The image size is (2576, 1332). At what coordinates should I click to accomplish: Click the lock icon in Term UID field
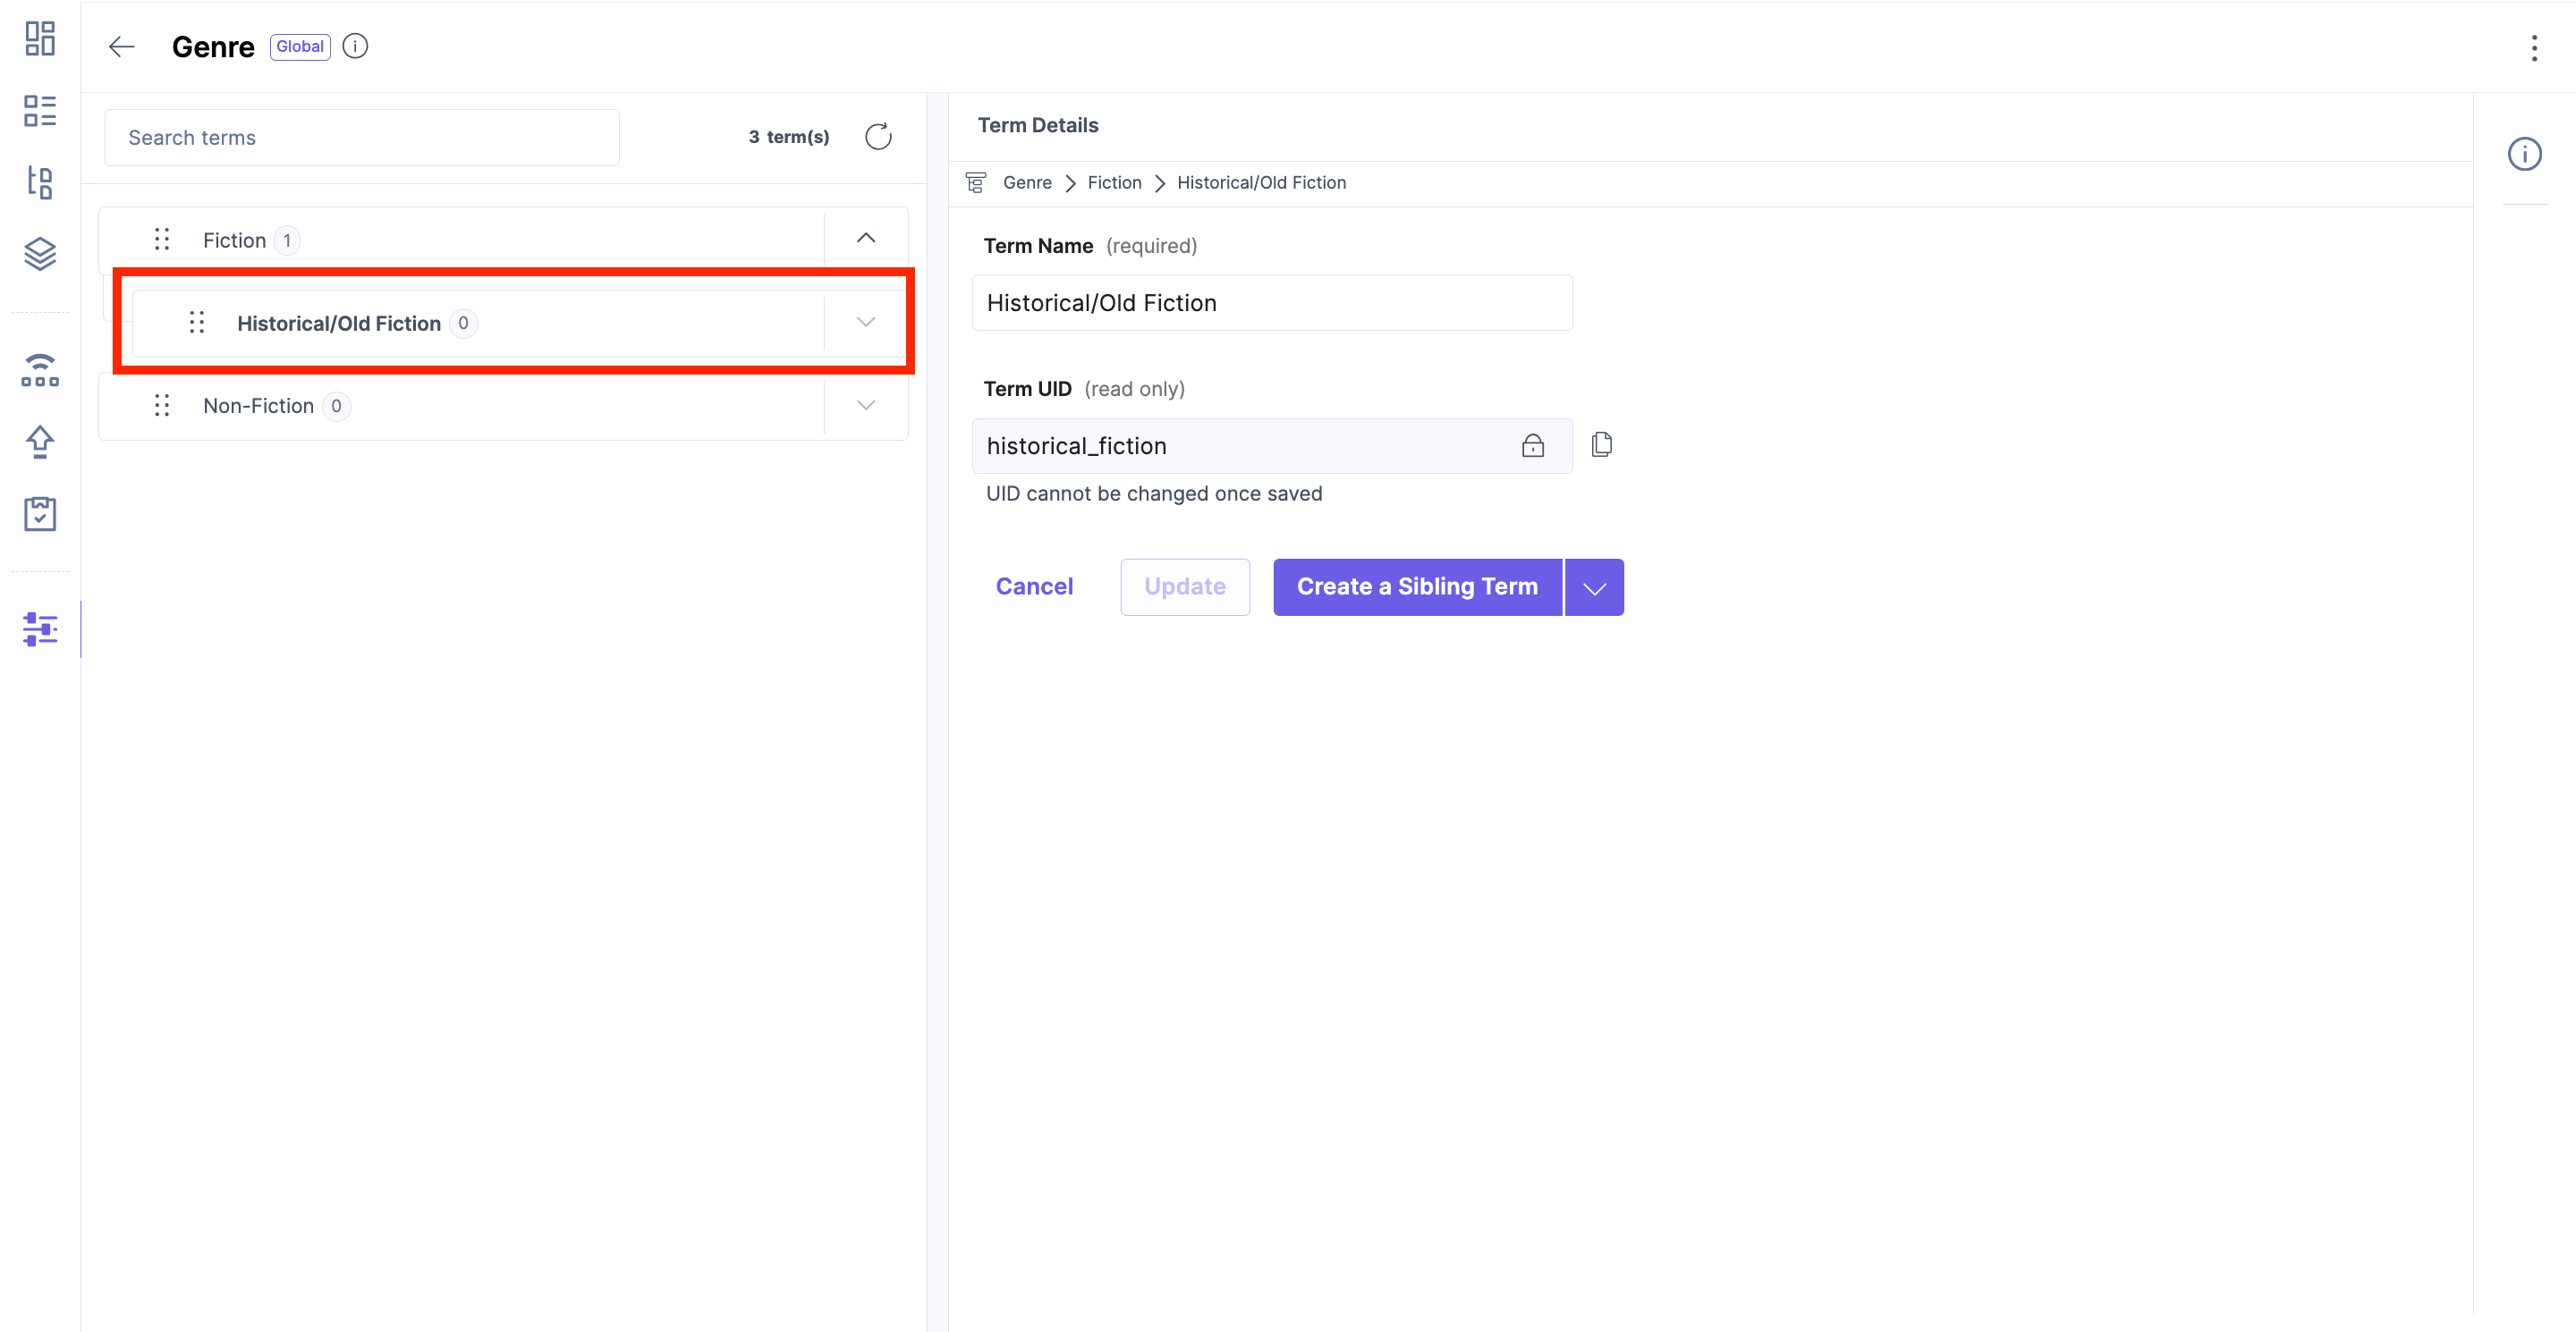(x=1532, y=446)
